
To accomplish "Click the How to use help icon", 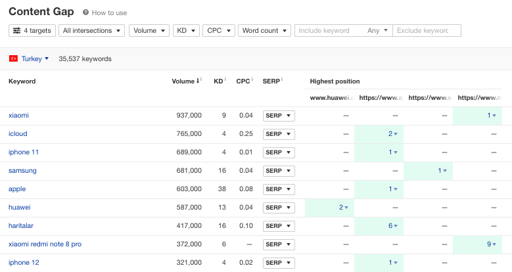I will click(x=85, y=12).
